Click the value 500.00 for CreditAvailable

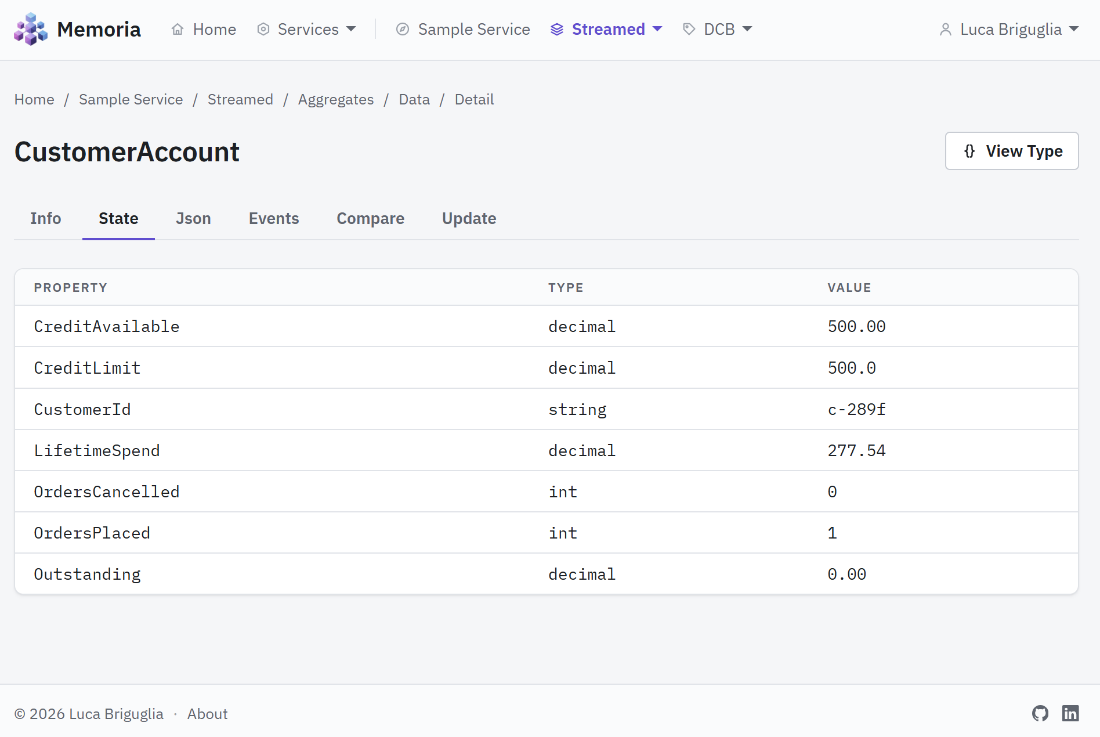coord(856,326)
